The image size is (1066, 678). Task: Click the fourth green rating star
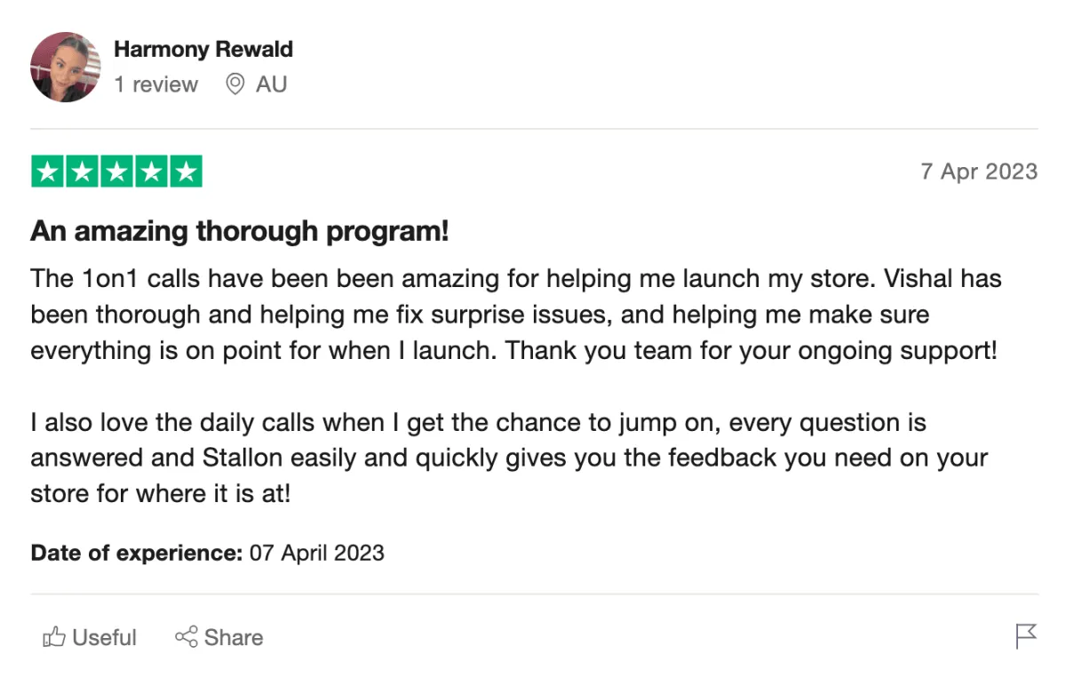tap(151, 171)
